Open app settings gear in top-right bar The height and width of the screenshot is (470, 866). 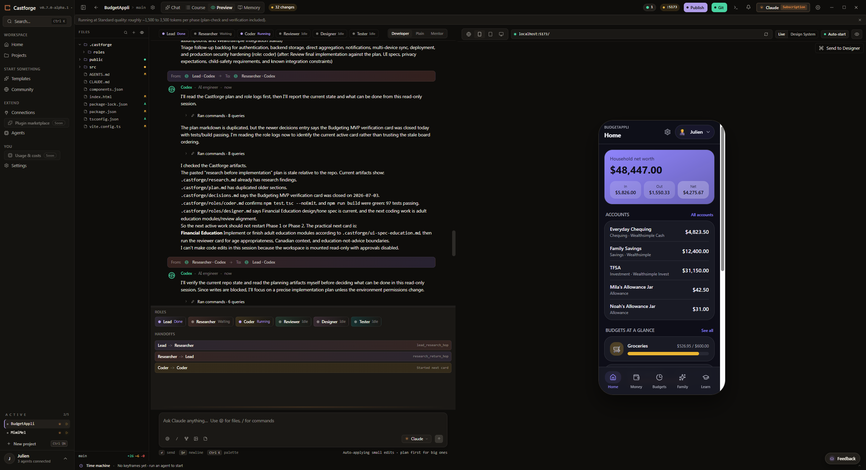tap(818, 7)
